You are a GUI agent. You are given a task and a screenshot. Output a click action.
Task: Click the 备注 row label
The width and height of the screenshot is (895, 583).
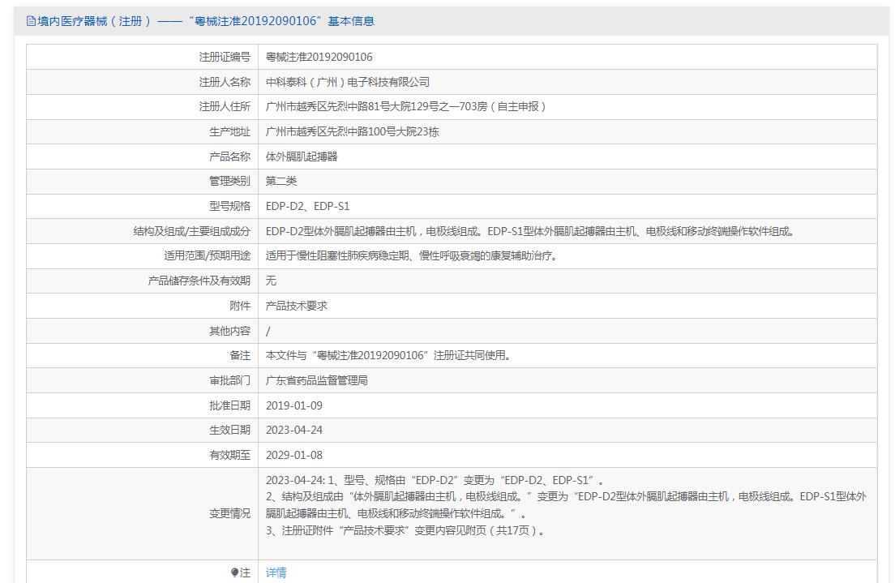[240, 355]
